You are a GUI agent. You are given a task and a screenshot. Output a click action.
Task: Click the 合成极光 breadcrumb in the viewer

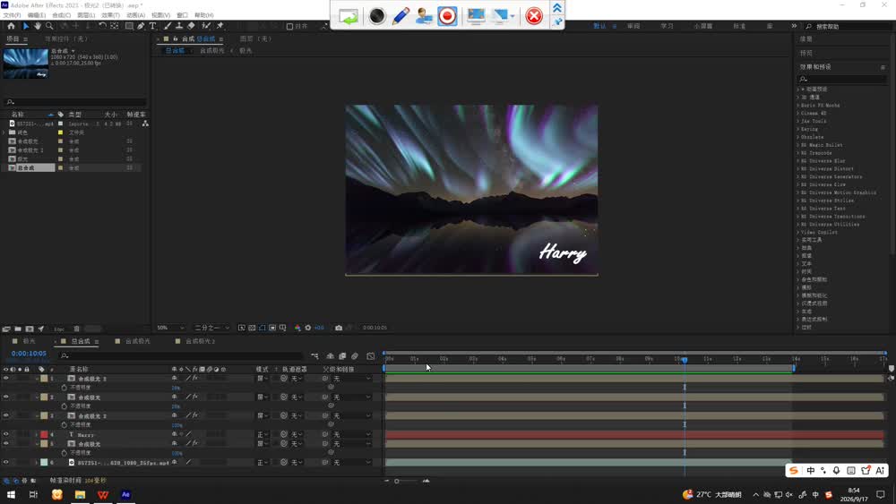[x=212, y=51]
